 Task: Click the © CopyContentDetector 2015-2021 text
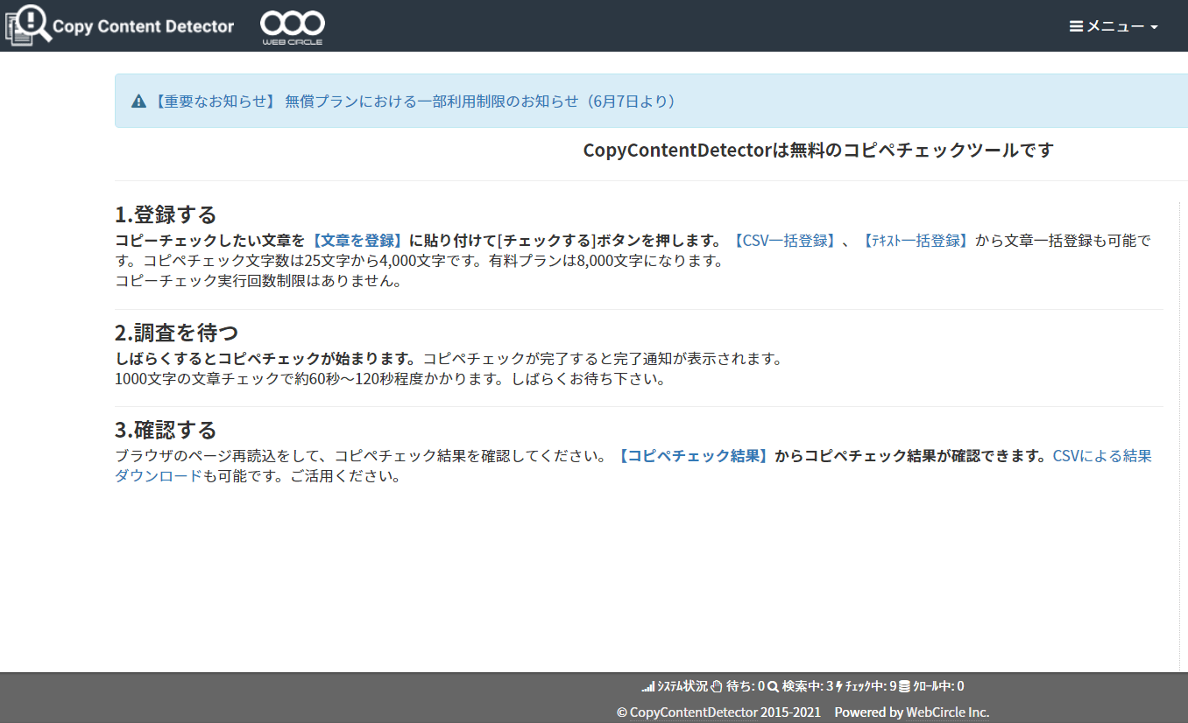(718, 712)
